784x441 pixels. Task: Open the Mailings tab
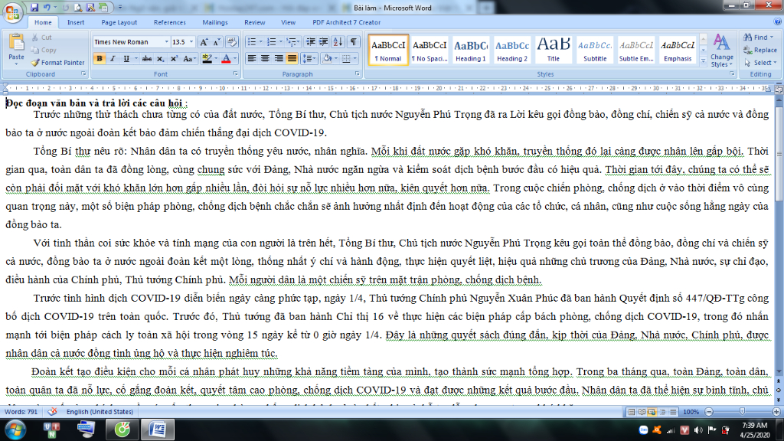click(x=215, y=22)
